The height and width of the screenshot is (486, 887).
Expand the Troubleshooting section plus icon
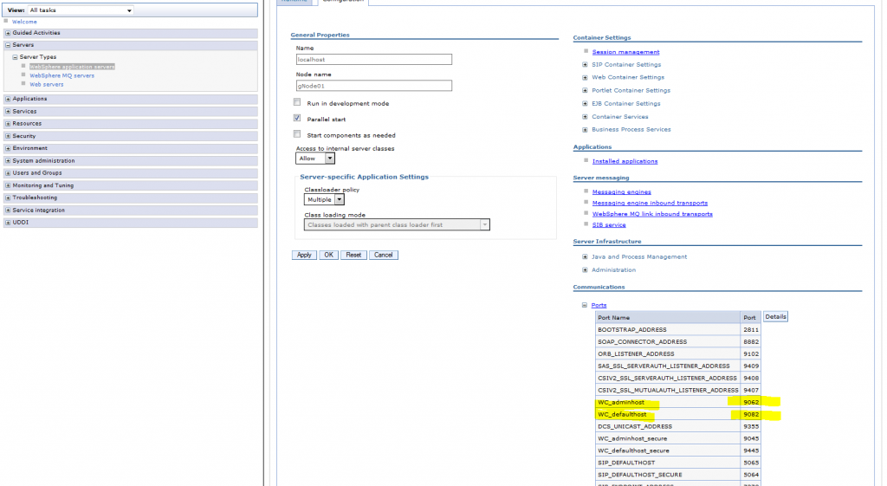point(8,198)
